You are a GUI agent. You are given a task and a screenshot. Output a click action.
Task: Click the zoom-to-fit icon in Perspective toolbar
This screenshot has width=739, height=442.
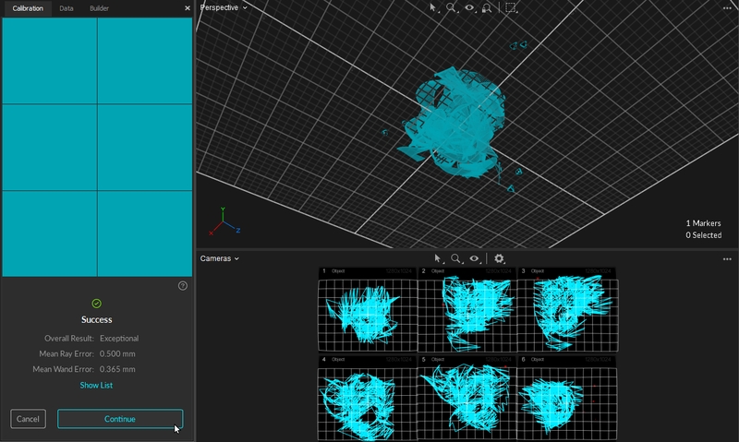point(488,7)
